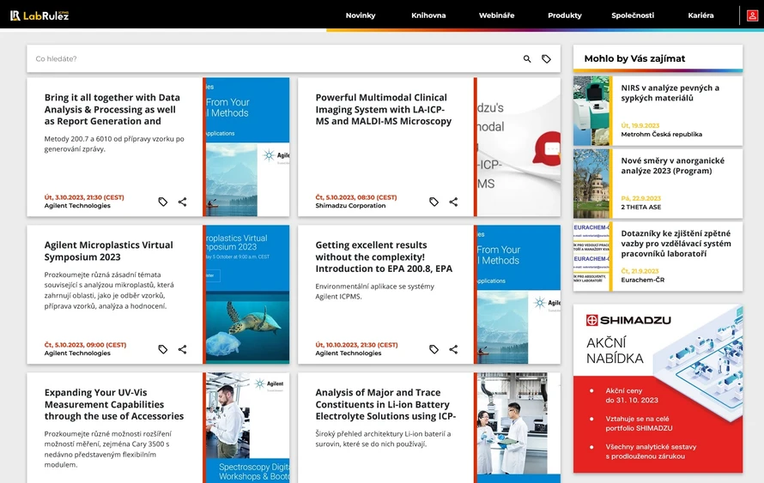Click man-in-lab thumbnail of UV-Vis card
764x483 pixels.
[x=247, y=427]
